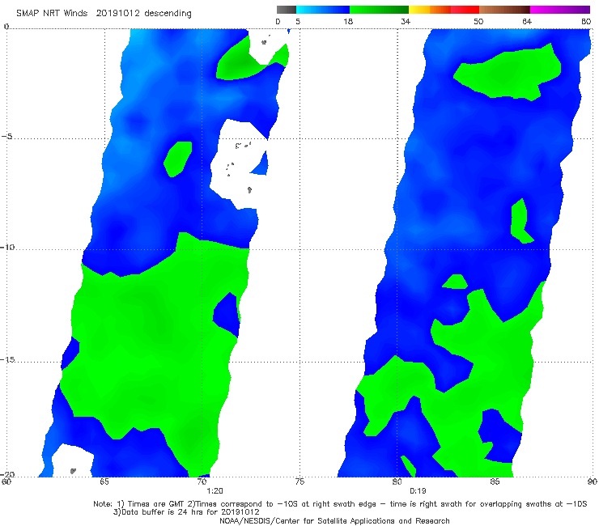599x526 pixels.
Task: Select the green 18–34 segment of colorbar
Action: point(379,10)
